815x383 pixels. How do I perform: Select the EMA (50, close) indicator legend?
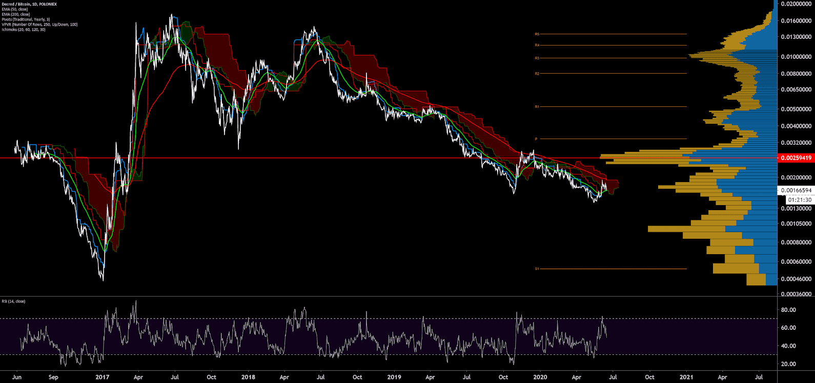15,9
